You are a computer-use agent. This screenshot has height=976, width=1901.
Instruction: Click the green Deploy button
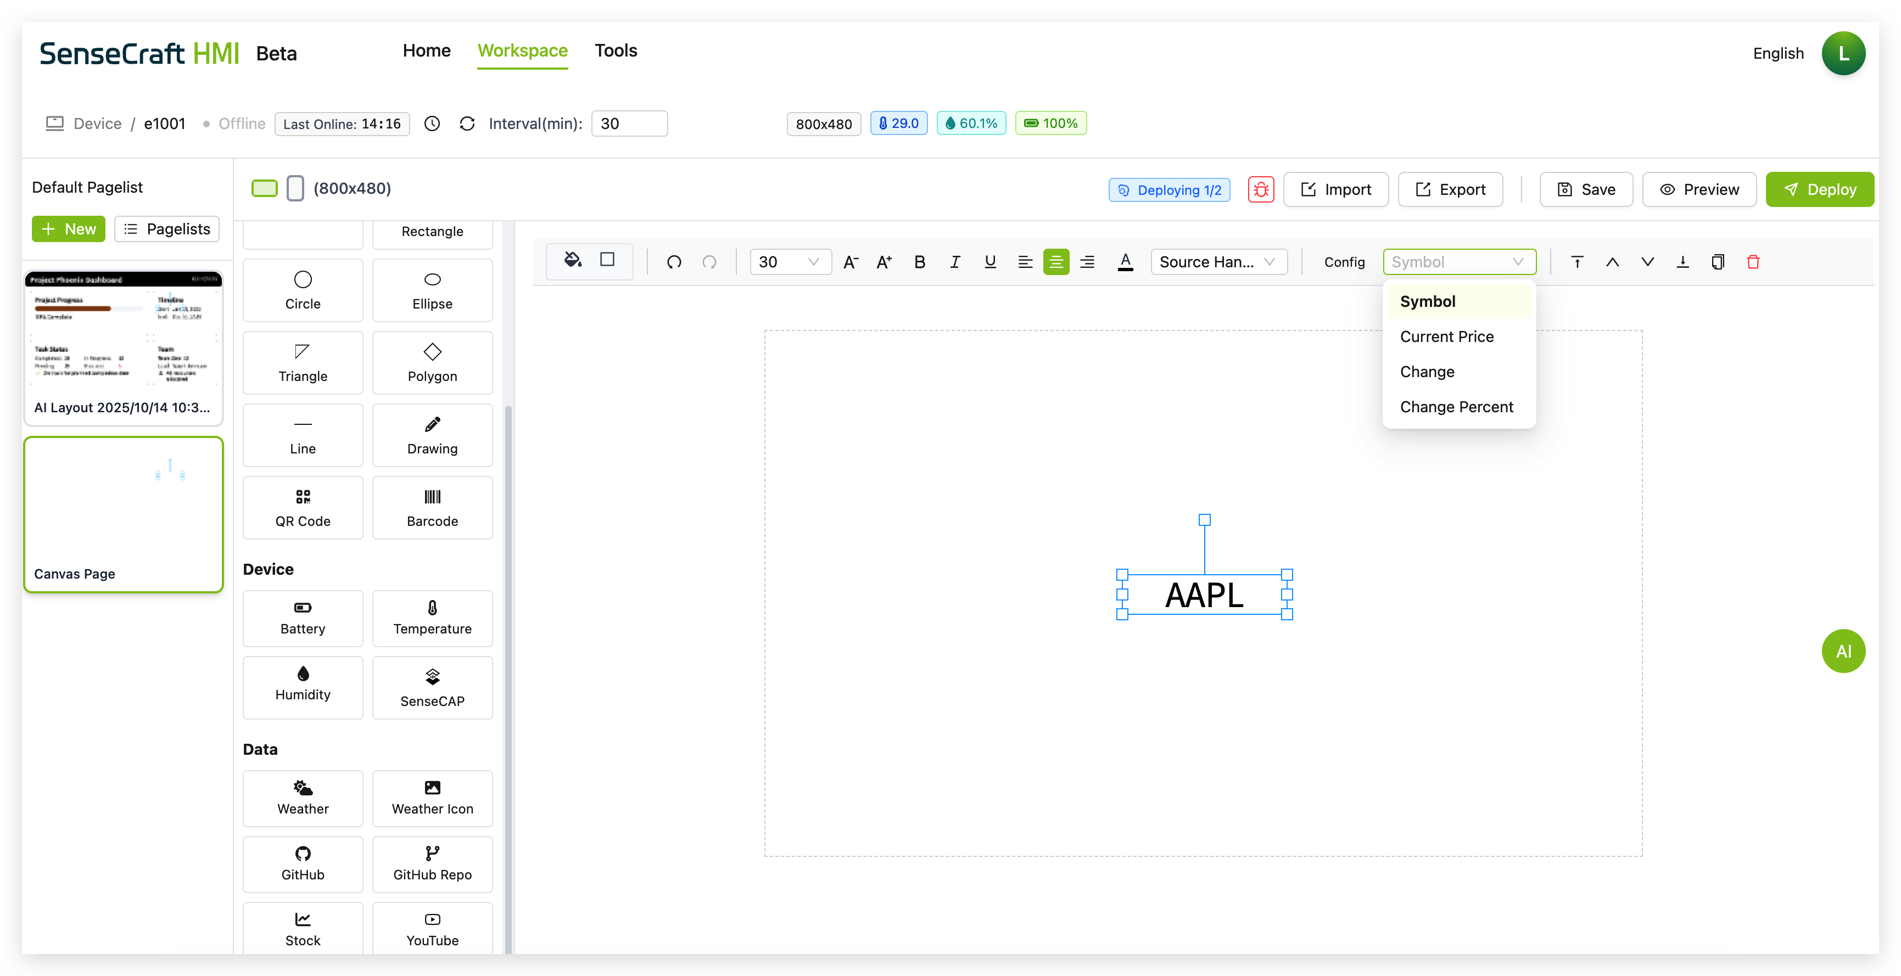(x=1819, y=189)
